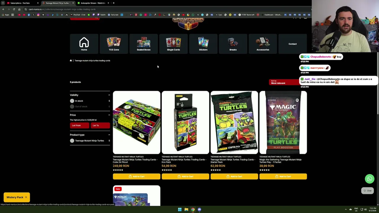The image size is (379, 213).
Task: Open the Mistery Pack offer
Action: pos(15,197)
